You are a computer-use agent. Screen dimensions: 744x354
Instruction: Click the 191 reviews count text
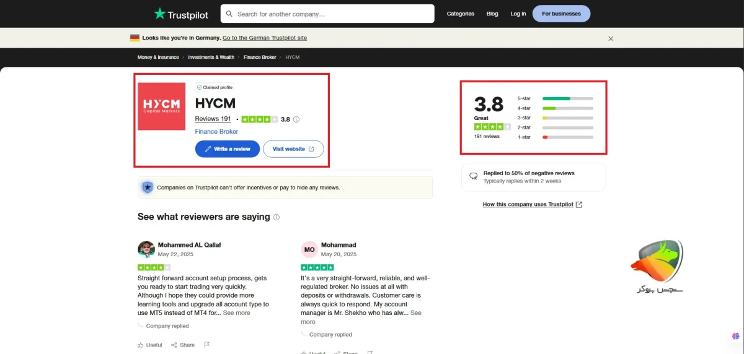(x=487, y=136)
